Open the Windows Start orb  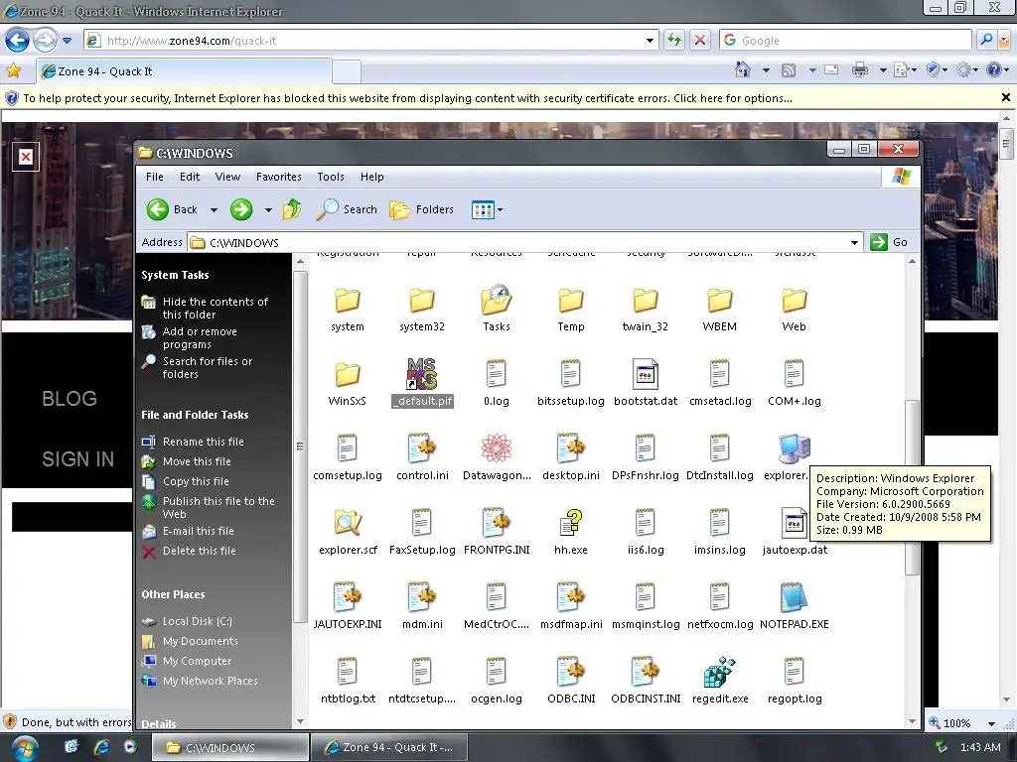click(24, 748)
